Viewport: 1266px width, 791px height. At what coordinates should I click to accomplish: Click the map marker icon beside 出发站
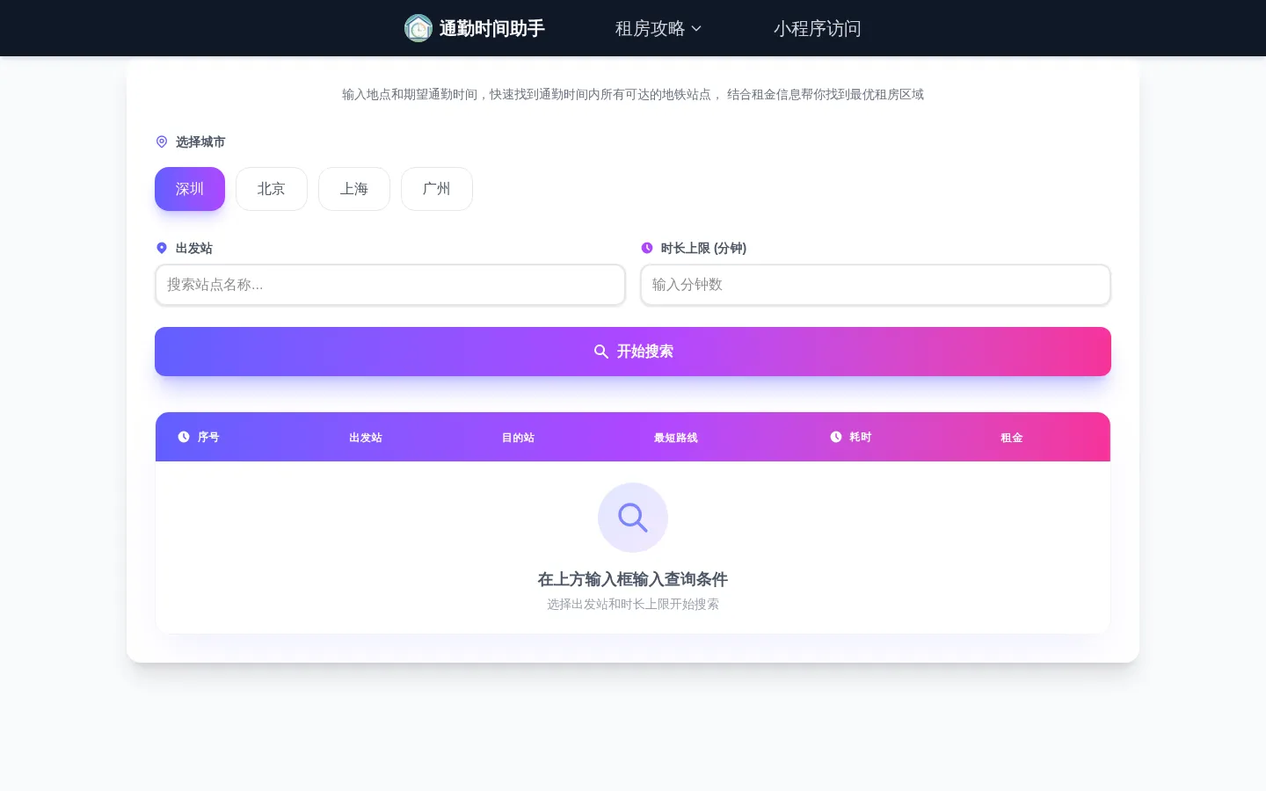pyautogui.click(x=162, y=248)
